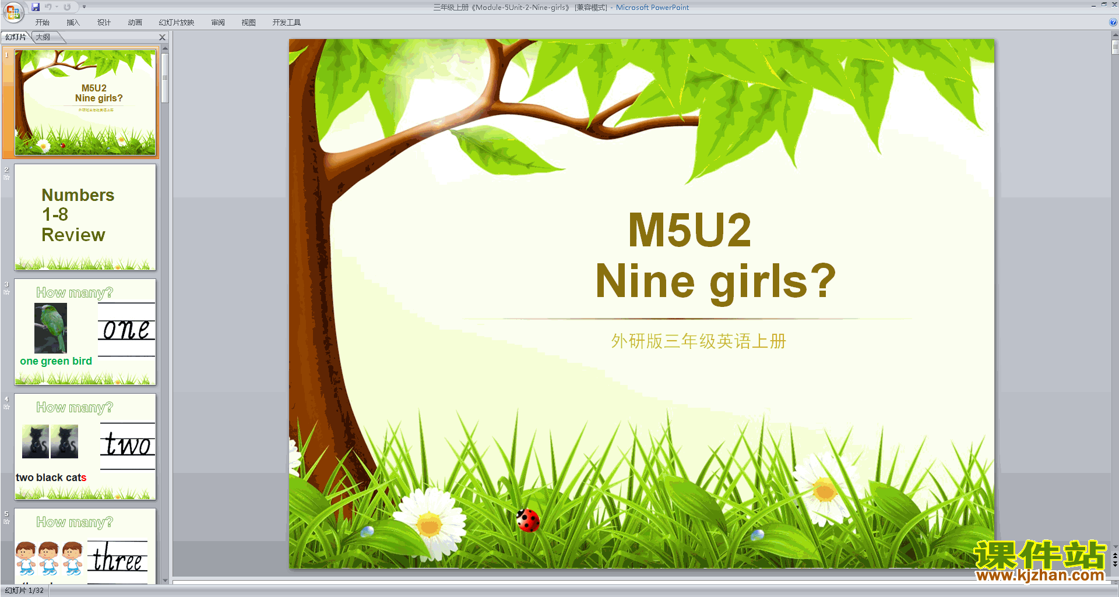Click the subtitle 外研版三年级英语上册
The height and width of the screenshot is (597, 1119).
[698, 341]
